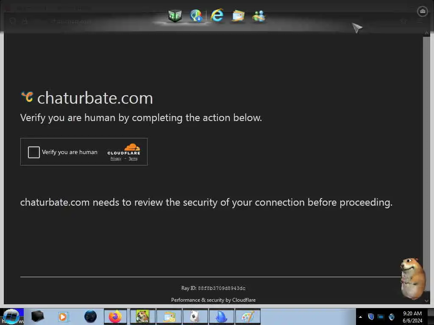Open the dark sphere taskbar icon

(90, 317)
